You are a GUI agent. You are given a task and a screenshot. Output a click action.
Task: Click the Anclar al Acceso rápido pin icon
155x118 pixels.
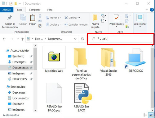pos(10,18)
